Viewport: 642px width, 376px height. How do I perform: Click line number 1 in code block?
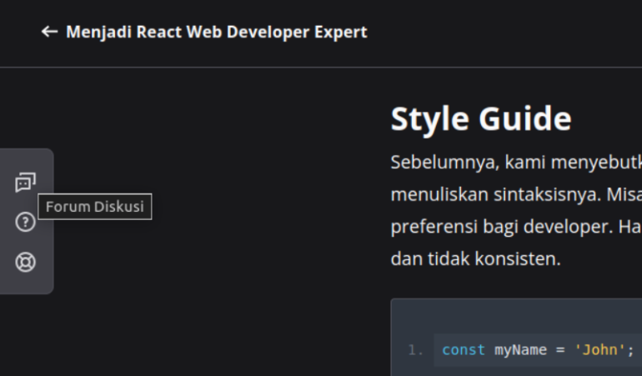[x=414, y=350]
